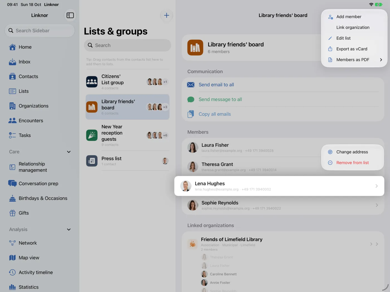Click Send email to all
Viewport: 390px width, 292px height.
tap(283, 85)
